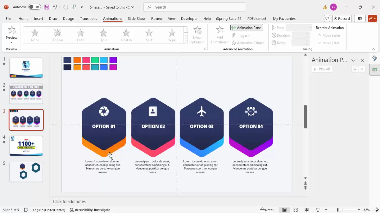Click the camera aperture icon in Option 01
The height and width of the screenshot is (213, 380).
(x=104, y=112)
